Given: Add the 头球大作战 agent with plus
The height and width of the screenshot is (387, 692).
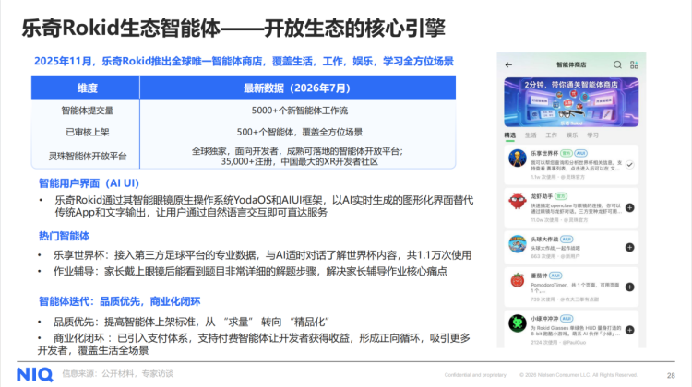Looking at the screenshot, I should pyautogui.click(x=630, y=247).
